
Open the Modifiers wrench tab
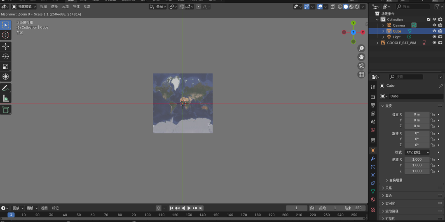tap(373, 159)
